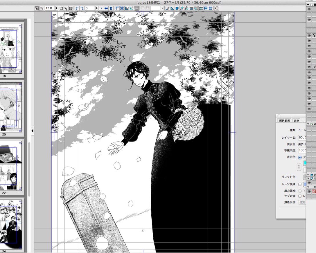The height and width of the screenshot is (253, 316).
Task: Toggle the page ruler display icon
Action: click(118, 8)
